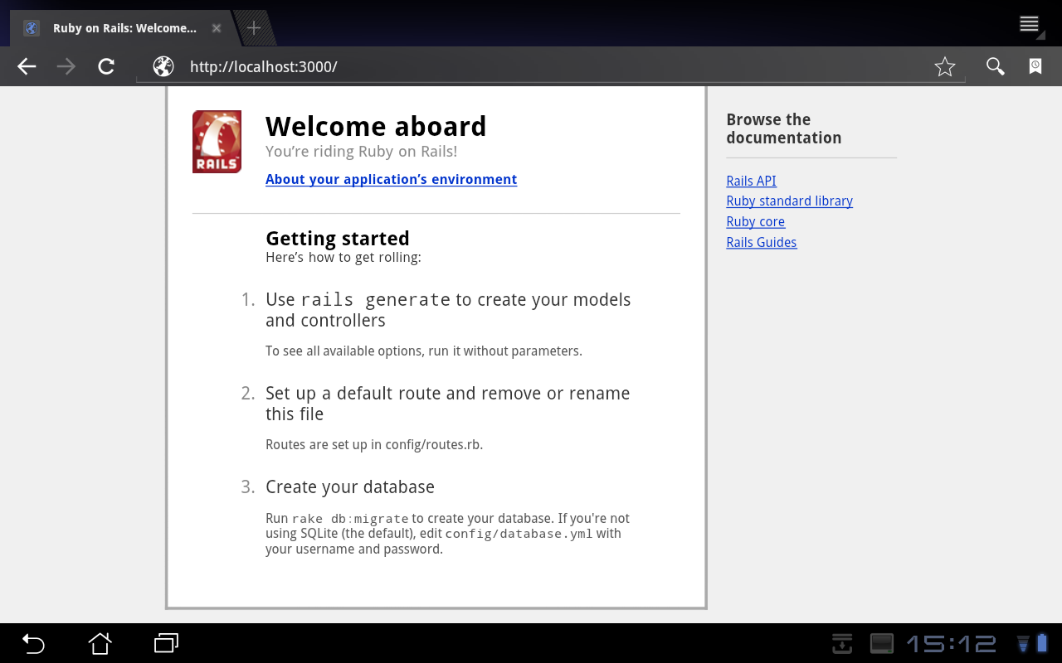
Task: Bookmark this page with the star icon
Action: tap(945, 66)
